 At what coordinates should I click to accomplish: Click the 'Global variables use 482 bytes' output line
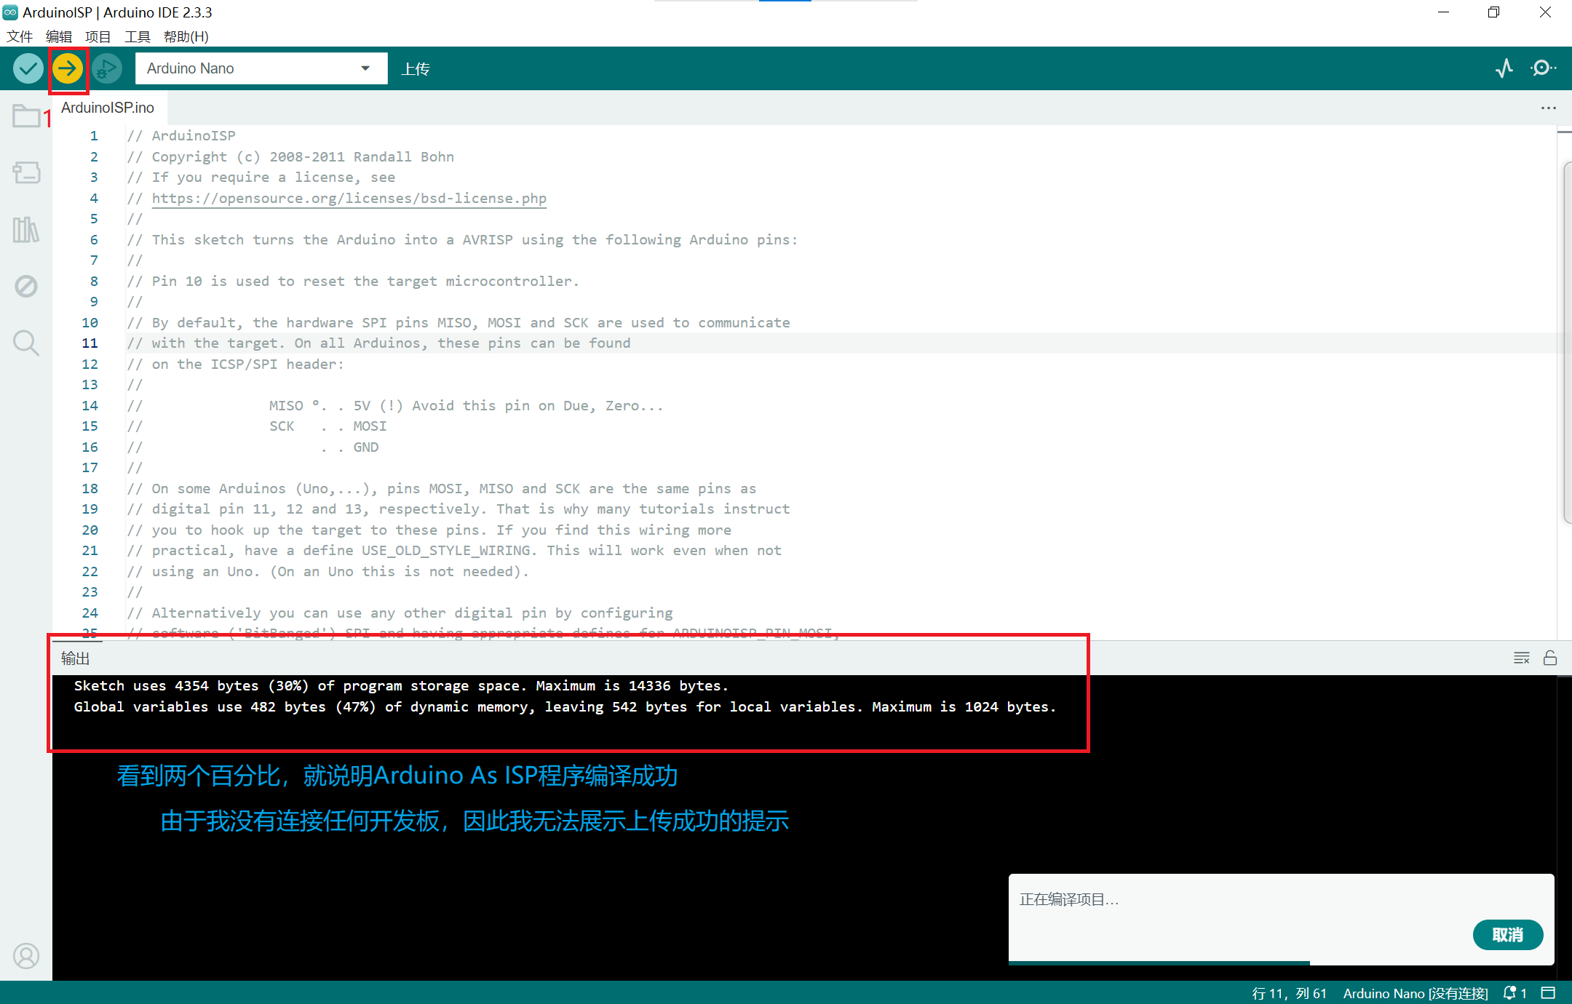(x=565, y=706)
